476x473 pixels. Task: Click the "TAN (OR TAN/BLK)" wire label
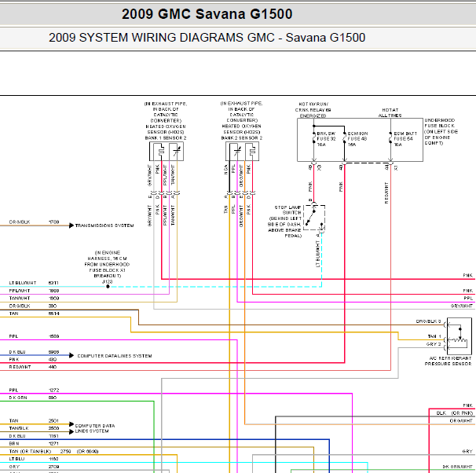tap(30, 452)
